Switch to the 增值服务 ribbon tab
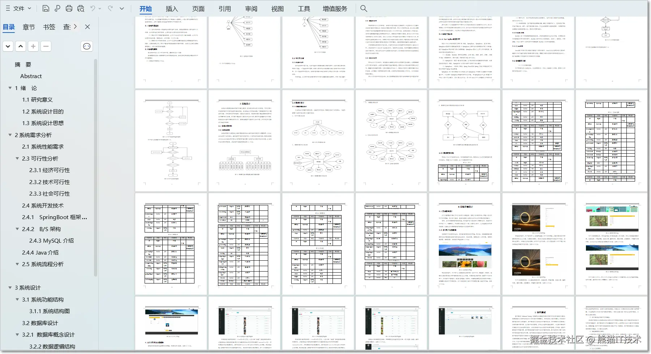The image size is (651, 354). click(335, 9)
